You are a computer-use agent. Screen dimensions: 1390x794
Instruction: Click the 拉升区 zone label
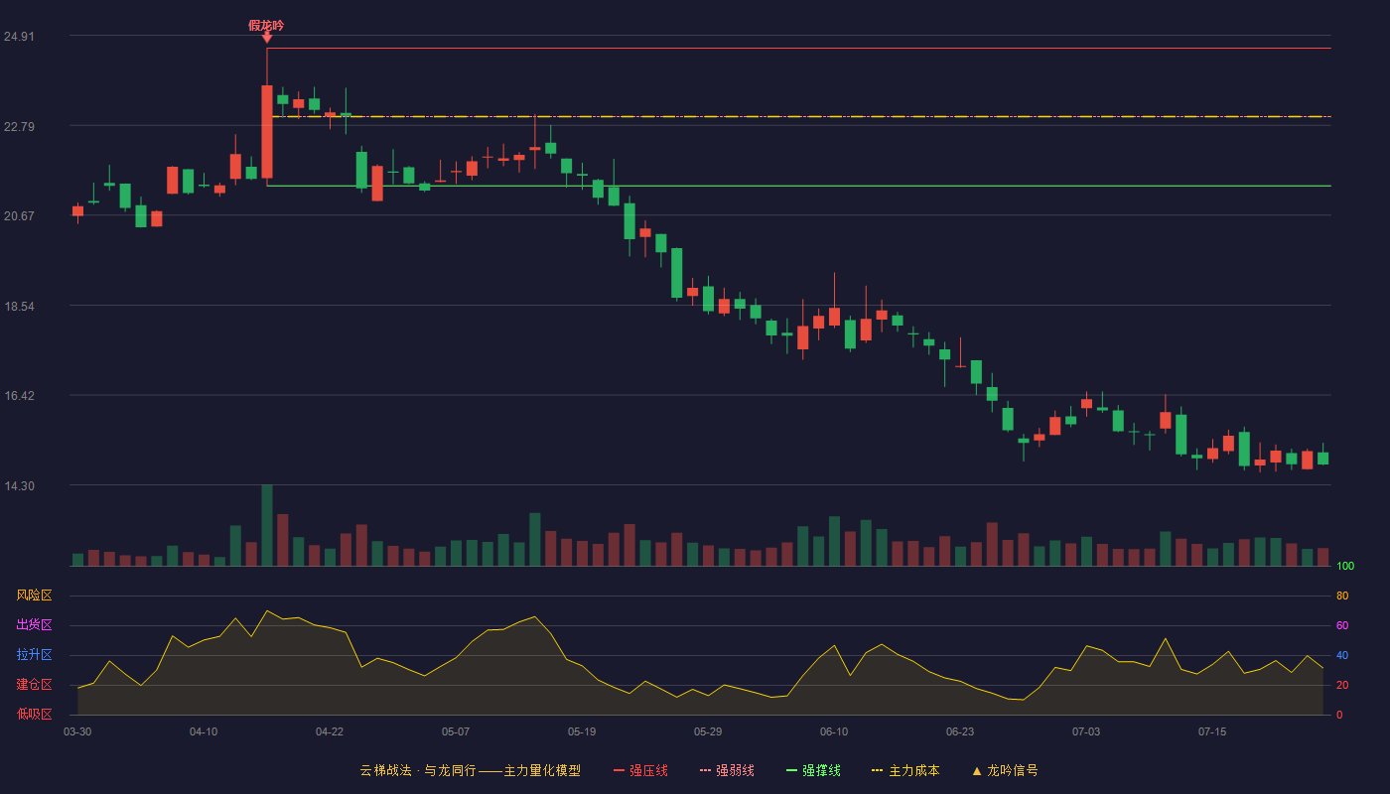[34, 655]
